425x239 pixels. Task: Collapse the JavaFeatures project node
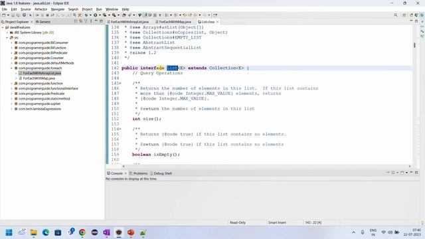(3, 27)
